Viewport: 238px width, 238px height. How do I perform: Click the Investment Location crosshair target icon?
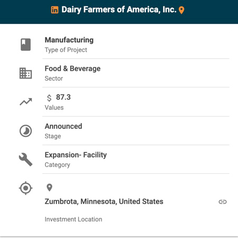(x=26, y=188)
